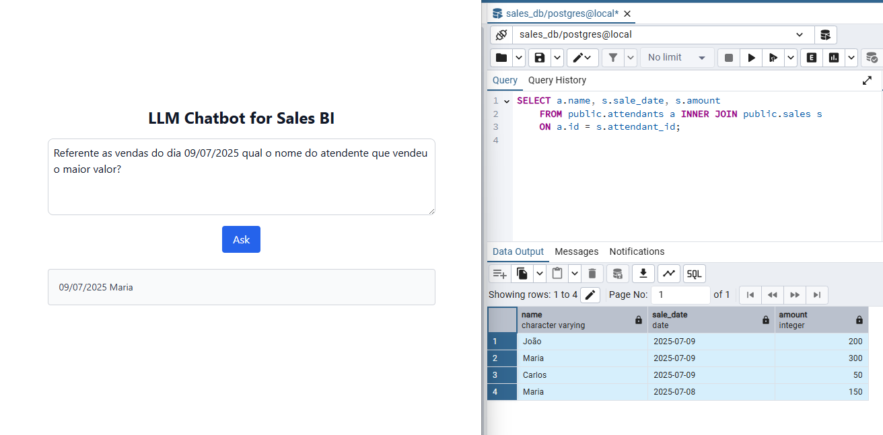Screen dimensions: 883x435
Task: Open the No limit rows dropdown
Action: pos(677,58)
